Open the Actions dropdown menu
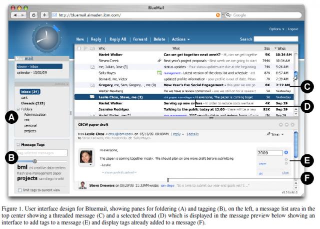320x229 pixels. click(x=180, y=39)
